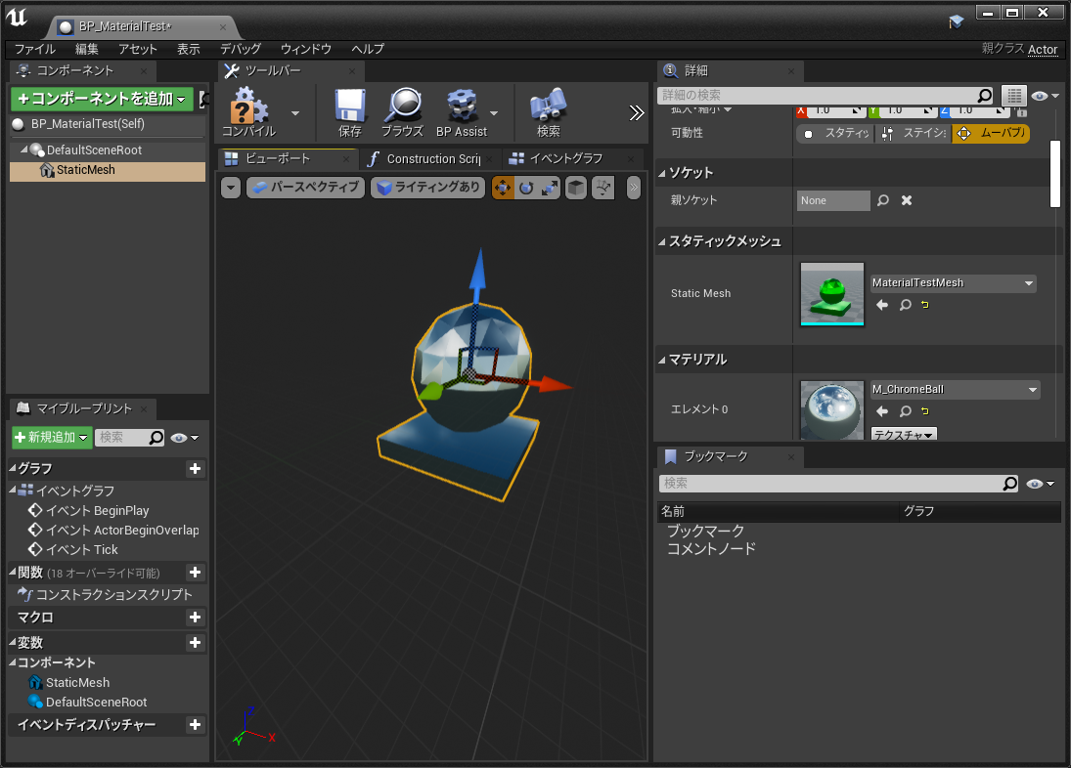The width and height of the screenshot is (1071, 768).
Task: Toggle the scale lock icon
Action: tap(1022, 111)
